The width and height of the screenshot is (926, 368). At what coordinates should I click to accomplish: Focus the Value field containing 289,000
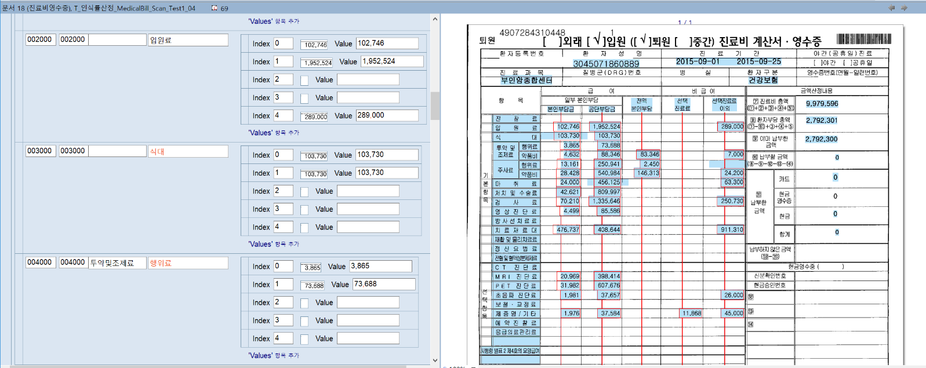tap(387, 115)
